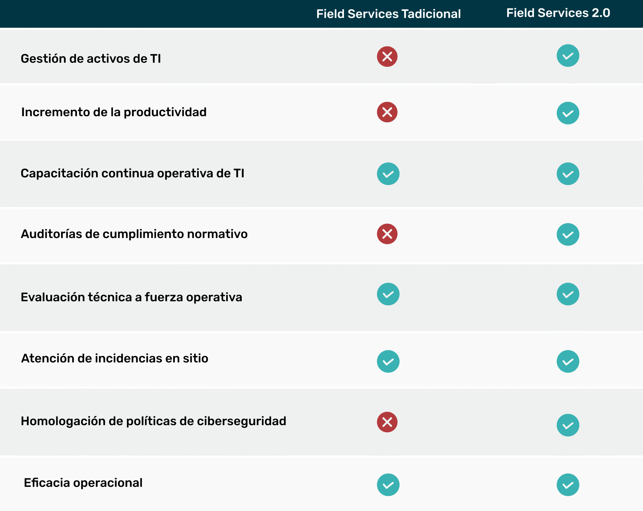Click Field Services 2.0 checkmark for Homologación de políticas
Viewport: 643px width, 511px height.
[568, 425]
